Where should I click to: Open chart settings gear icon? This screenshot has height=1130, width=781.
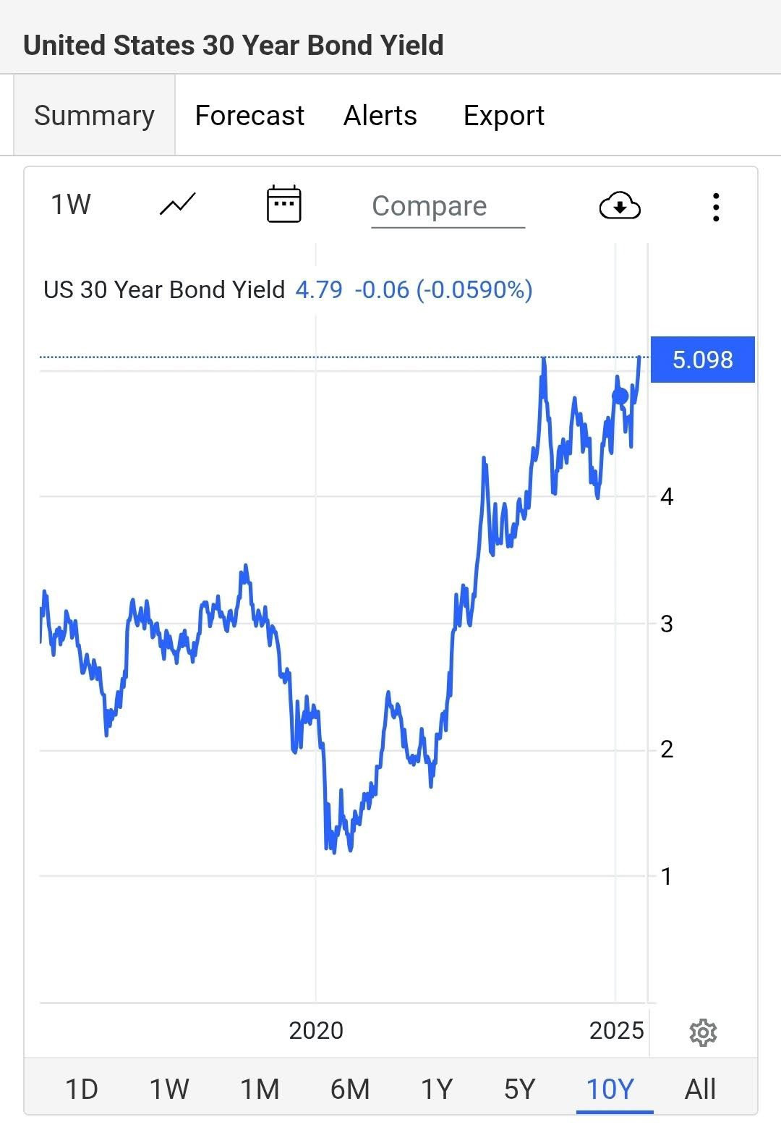[703, 1032]
